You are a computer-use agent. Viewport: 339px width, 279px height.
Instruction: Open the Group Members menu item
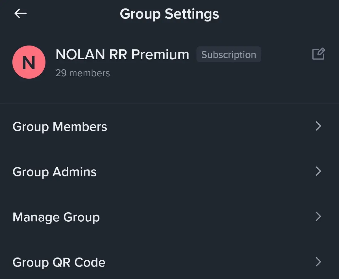point(60,126)
